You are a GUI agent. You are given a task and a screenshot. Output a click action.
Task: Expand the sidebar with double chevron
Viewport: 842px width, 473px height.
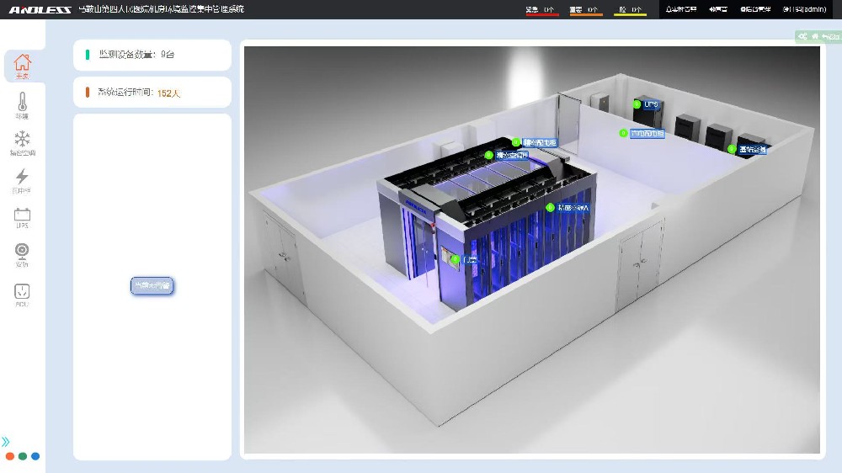click(6, 442)
